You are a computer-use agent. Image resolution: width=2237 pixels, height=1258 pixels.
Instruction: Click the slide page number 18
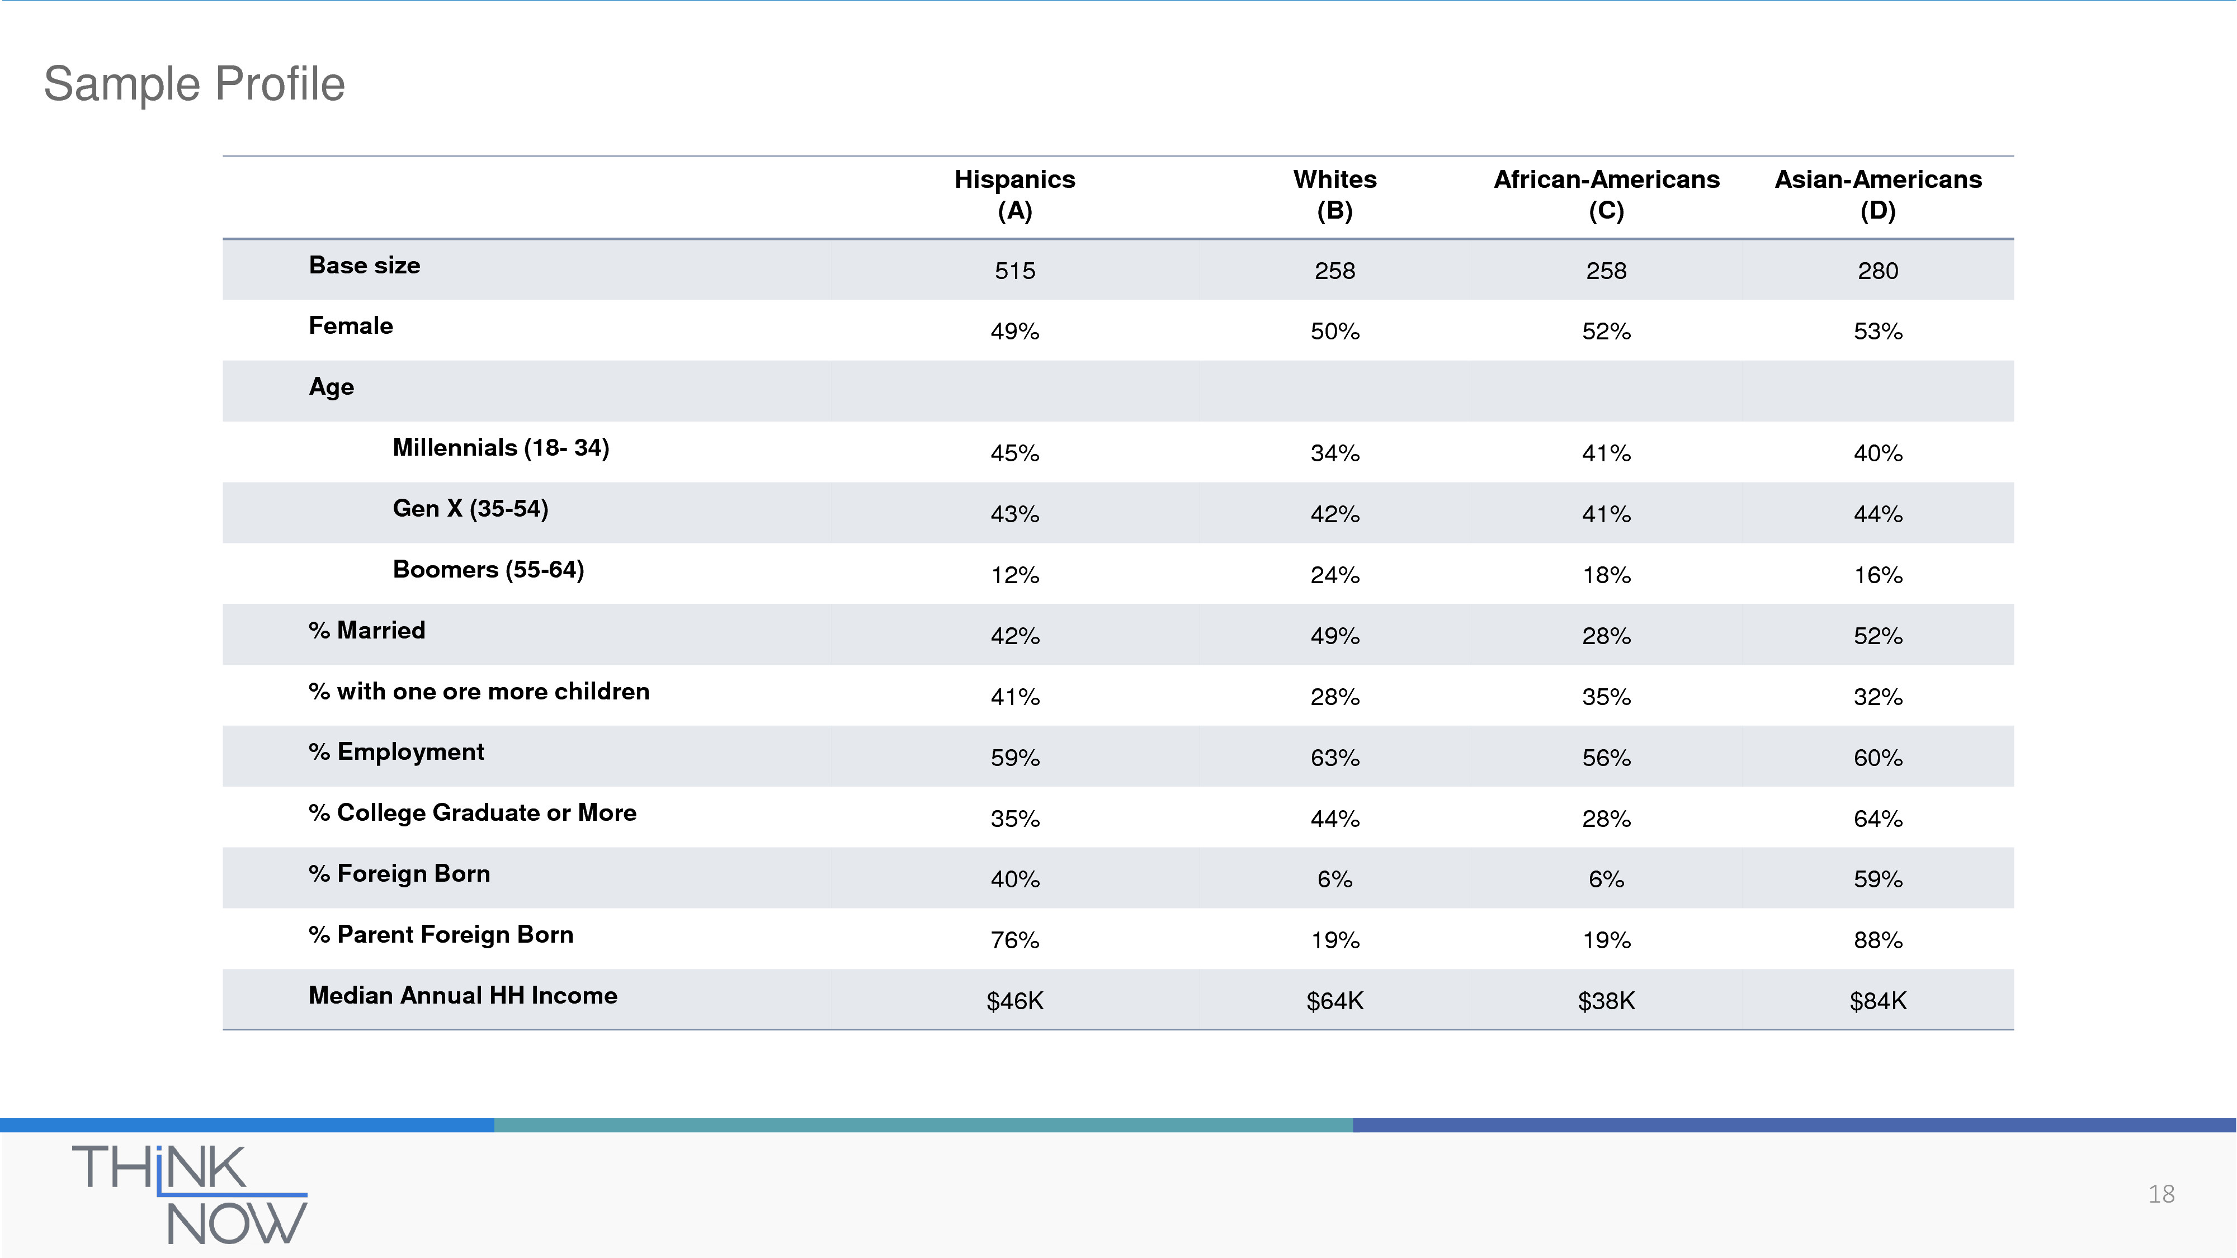(x=2160, y=1195)
